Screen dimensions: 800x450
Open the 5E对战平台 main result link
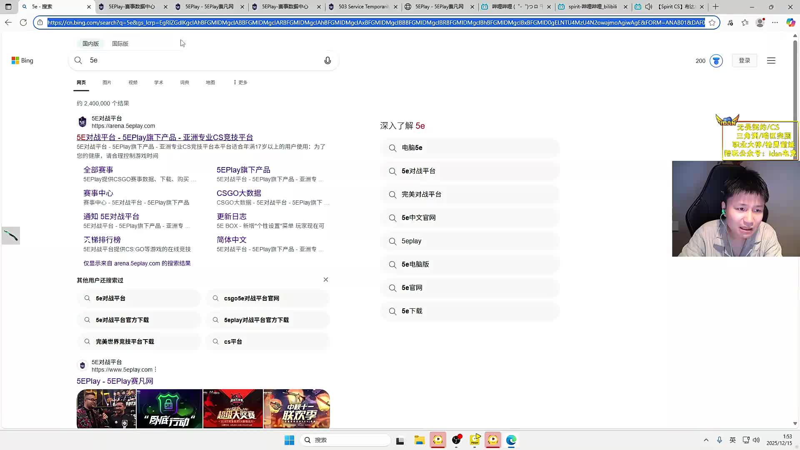(x=165, y=137)
